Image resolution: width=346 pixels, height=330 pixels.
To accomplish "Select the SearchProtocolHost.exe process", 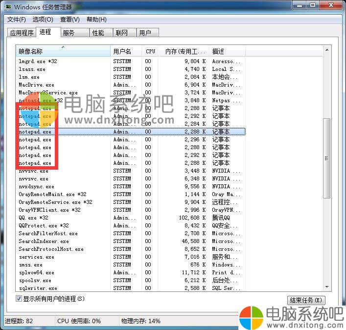I will [x=130, y=249].
